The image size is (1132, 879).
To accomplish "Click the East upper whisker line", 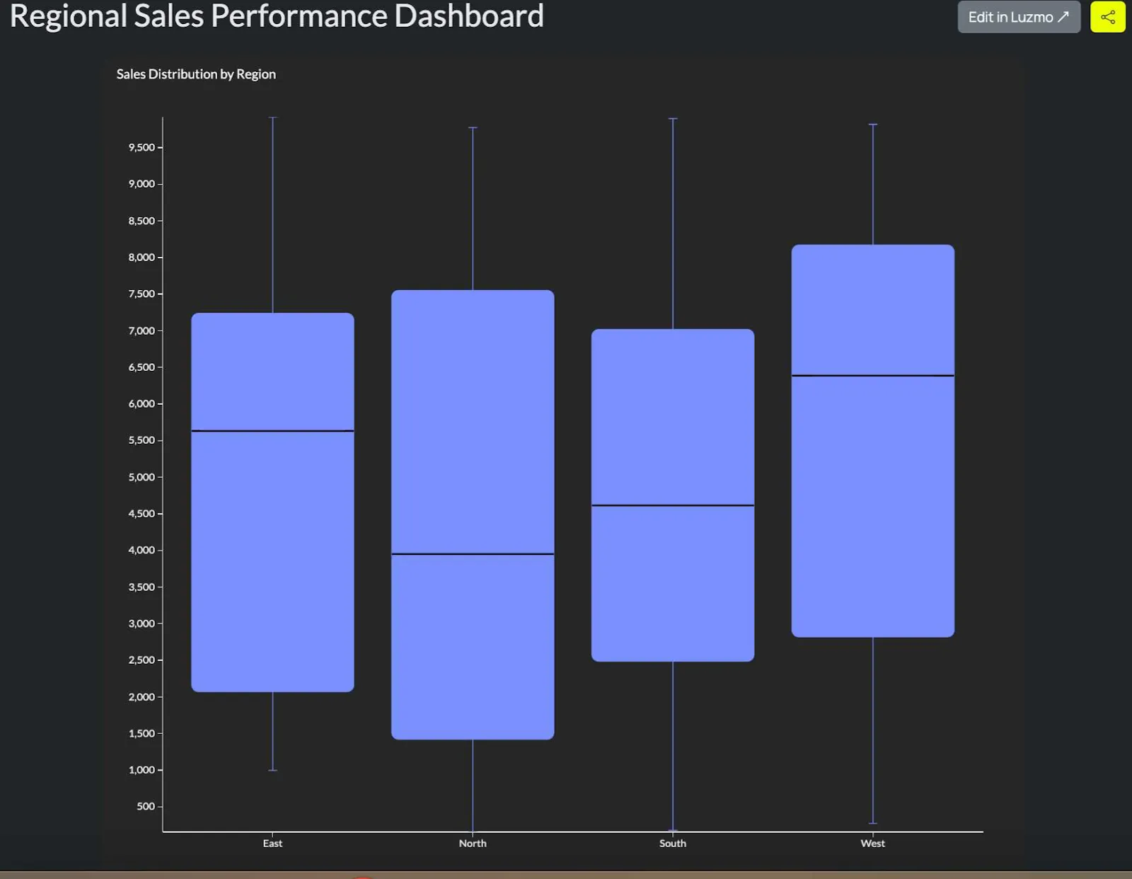I will (272, 215).
